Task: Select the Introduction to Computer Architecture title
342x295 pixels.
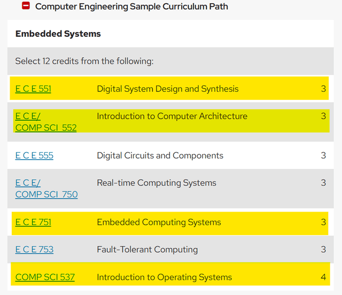Action: pos(172,116)
